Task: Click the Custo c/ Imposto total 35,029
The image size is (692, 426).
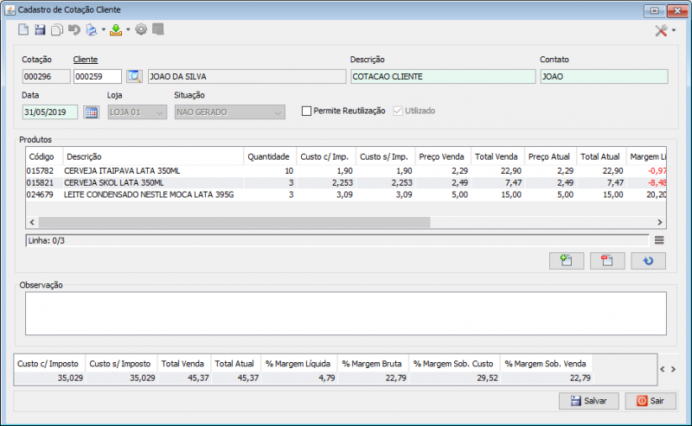Action: click(x=70, y=378)
